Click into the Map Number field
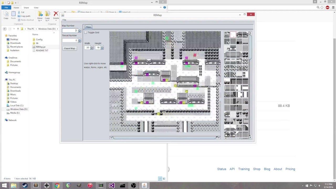The width and height of the screenshot is (336, 189). click(x=70, y=31)
